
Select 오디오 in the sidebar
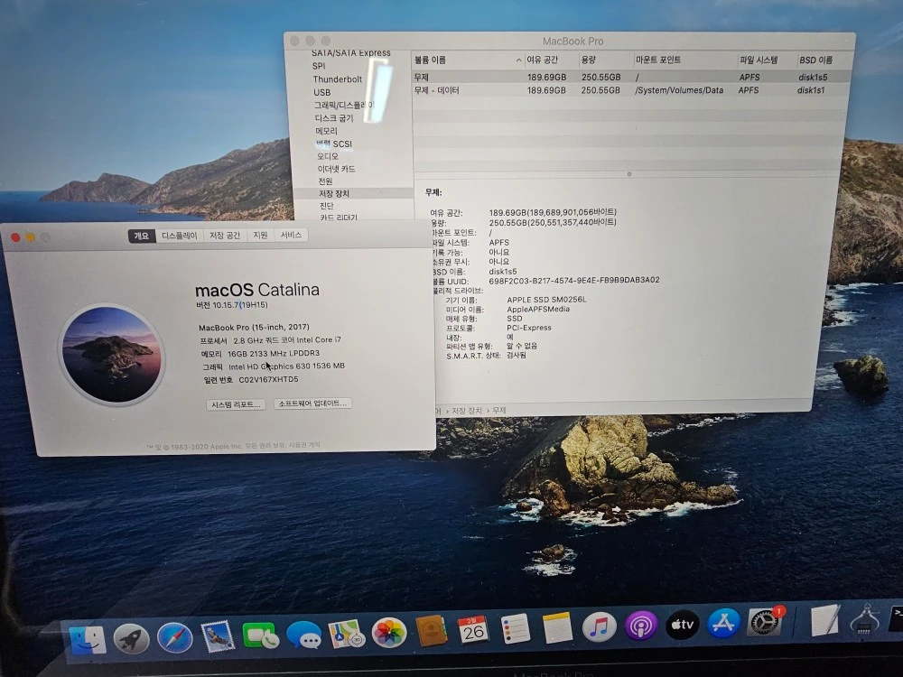[328, 156]
